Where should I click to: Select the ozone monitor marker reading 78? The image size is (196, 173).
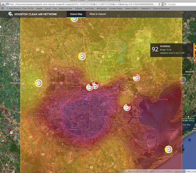pyautogui.click(x=137, y=78)
